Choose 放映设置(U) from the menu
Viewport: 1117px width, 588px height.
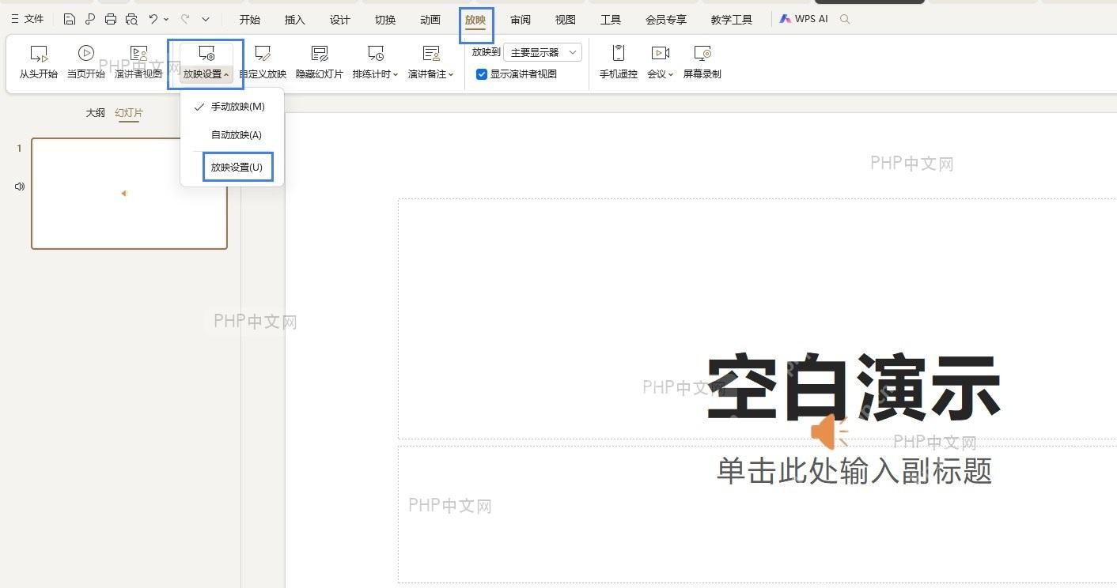(237, 168)
